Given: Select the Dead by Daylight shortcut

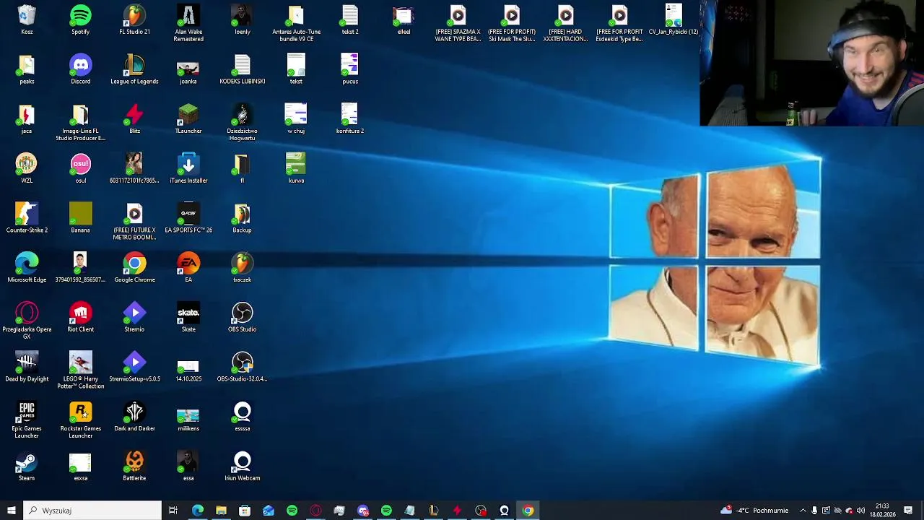Looking at the screenshot, I should pyautogui.click(x=27, y=367).
